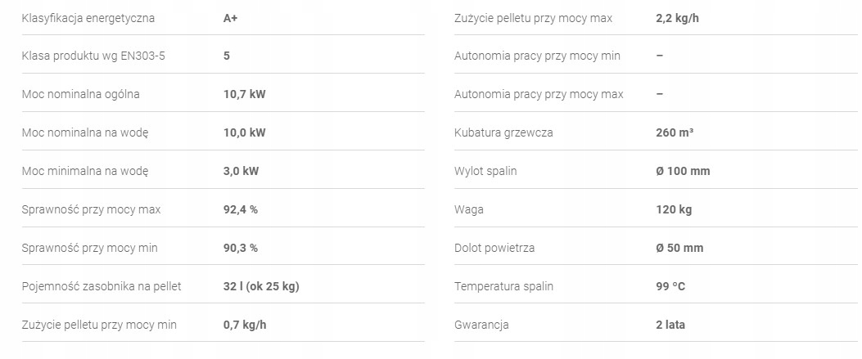Select the 10,7 kW nominal power value
The width and height of the screenshot is (862, 359).
coord(244,95)
